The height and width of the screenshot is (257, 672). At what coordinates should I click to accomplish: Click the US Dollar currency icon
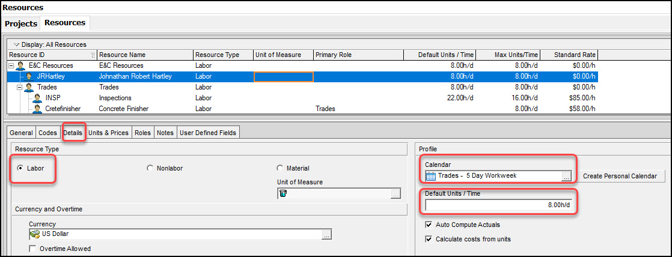click(35, 234)
